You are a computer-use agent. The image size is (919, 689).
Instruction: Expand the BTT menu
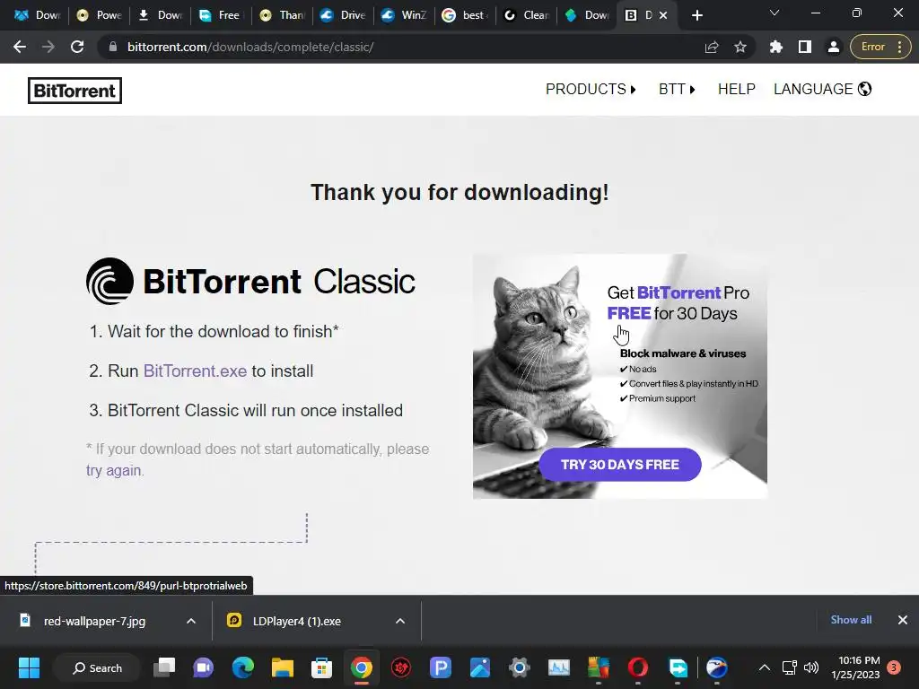[x=677, y=89]
